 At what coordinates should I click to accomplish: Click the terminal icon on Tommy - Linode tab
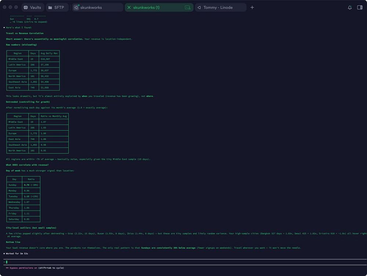point(199,7)
